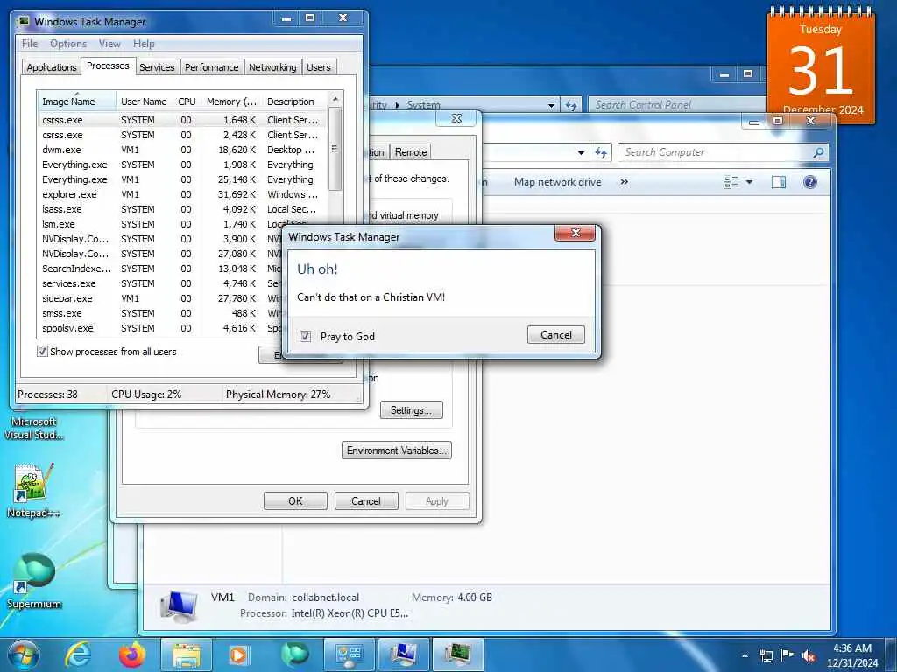Show hidden system tray icons
Image resolution: width=897 pixels, height=672 pixels.
[x=745, y=655]
